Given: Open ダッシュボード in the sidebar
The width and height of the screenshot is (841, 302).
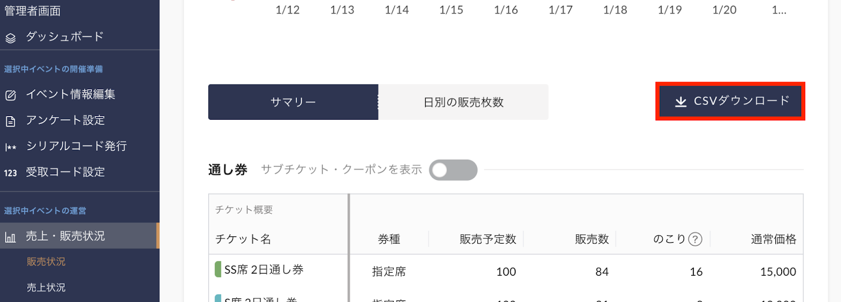Looking at the screenshot, I should (65, 37).
